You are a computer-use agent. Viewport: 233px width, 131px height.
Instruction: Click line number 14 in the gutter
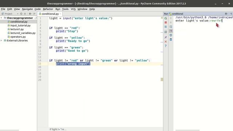(40, 60)
